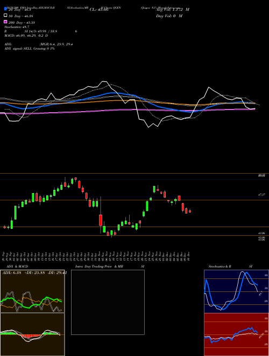
Task: Click the empty Intra Day Trading chart box
Action: coord(108,302)
